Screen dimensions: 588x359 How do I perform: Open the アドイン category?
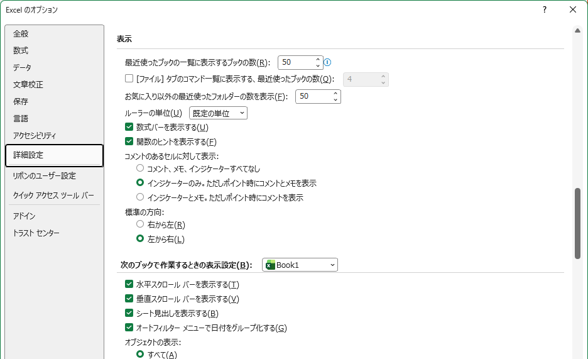(55, 216)
